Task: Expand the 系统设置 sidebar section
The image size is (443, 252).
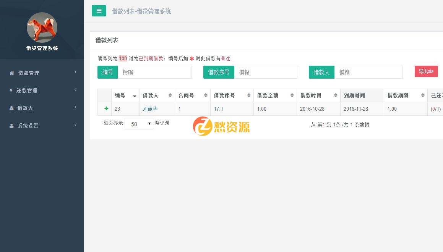Action: [42, 126]
